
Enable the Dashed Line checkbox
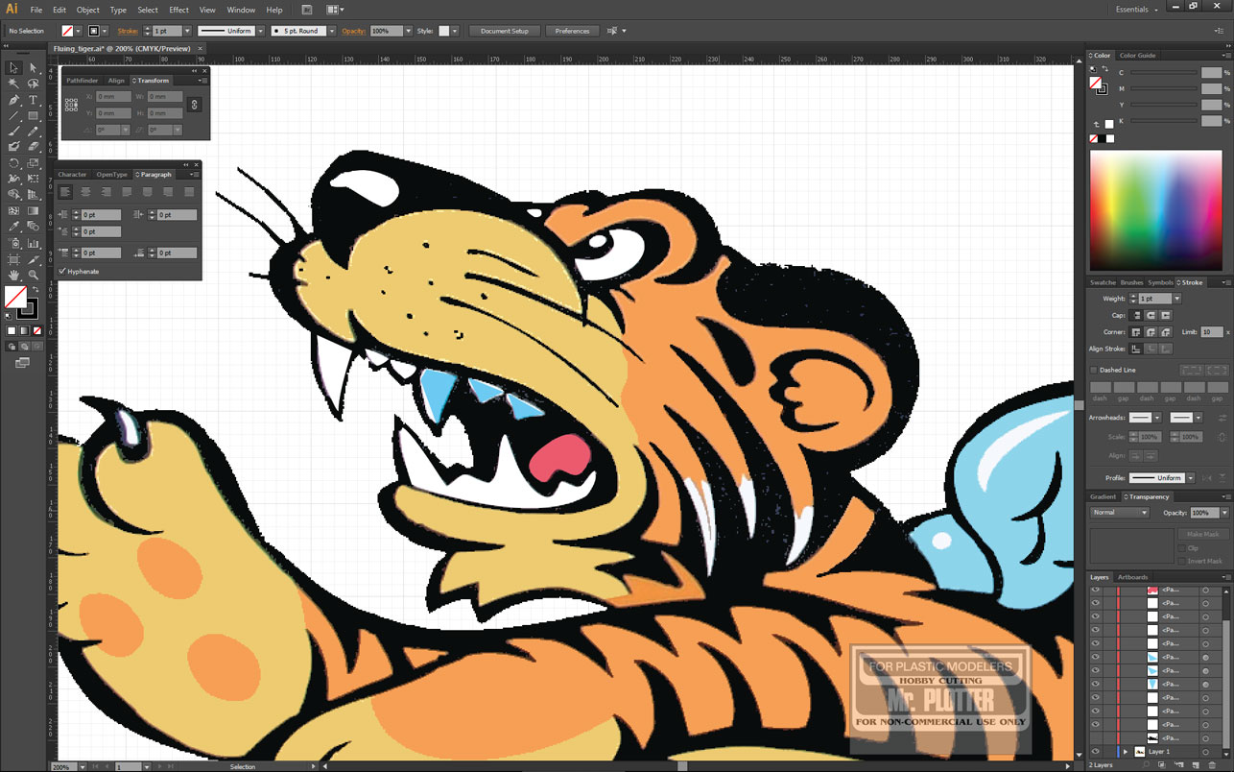[x=1094, y=370]
